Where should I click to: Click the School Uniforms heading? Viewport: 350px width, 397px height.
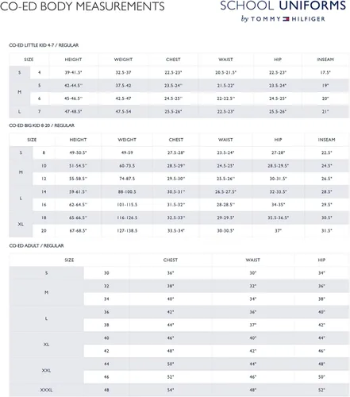click(283, 6)
